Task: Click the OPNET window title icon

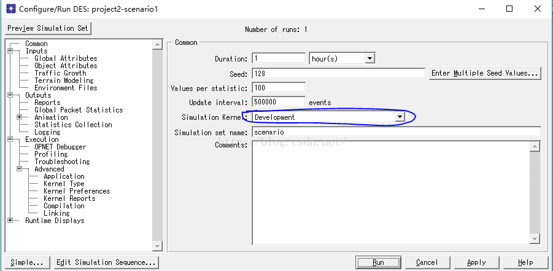Action: 11,9
